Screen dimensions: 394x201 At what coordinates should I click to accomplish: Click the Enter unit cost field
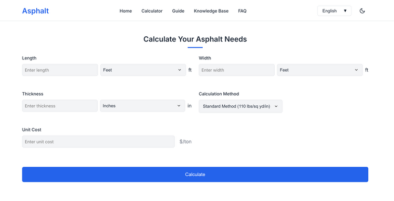click(98, 142)
